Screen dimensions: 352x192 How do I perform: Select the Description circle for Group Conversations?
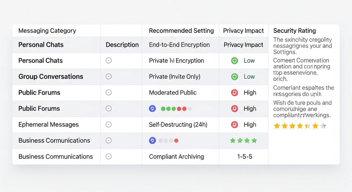[x=109, y=77]
